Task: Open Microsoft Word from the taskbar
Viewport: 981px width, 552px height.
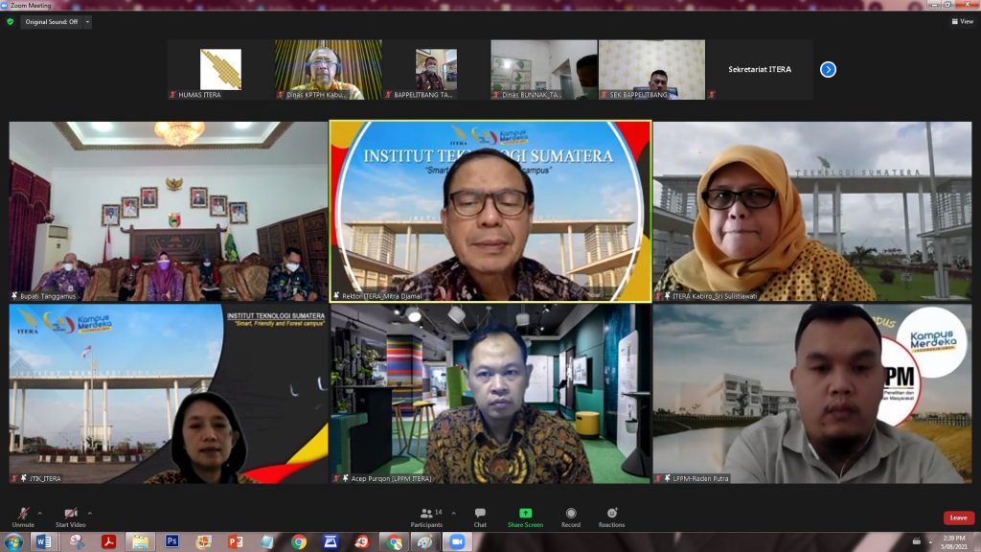Action: click(44, 542)
